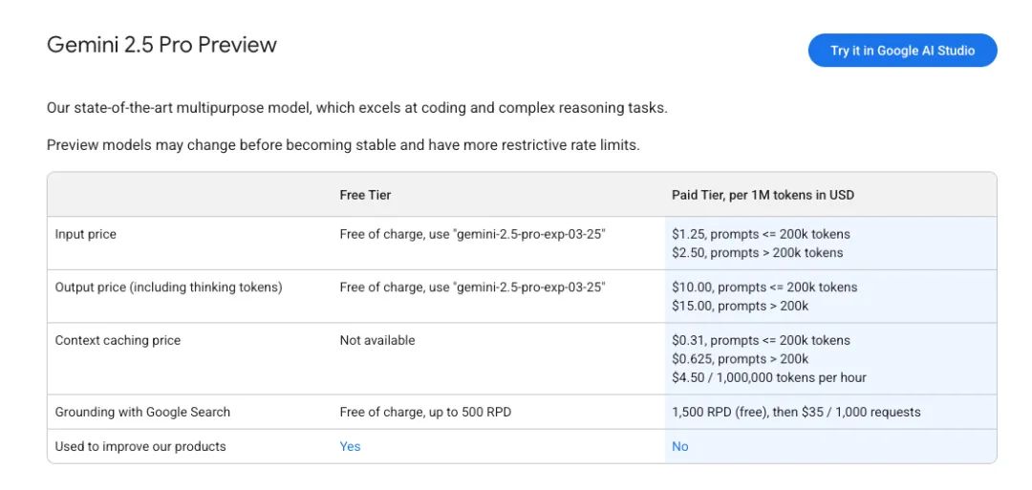1032x490 pixels.
Task: Click the Grounding with Google Search row label
Action: tap(142, 412)
